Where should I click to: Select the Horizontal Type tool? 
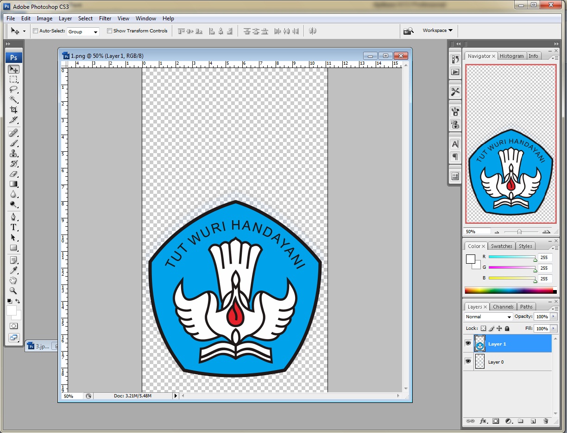click(14, 227)
